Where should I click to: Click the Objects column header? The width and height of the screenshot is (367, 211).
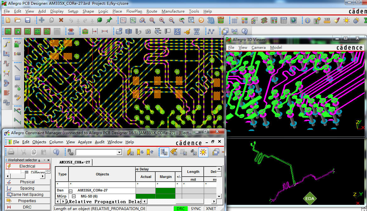[x=102, y=174]
